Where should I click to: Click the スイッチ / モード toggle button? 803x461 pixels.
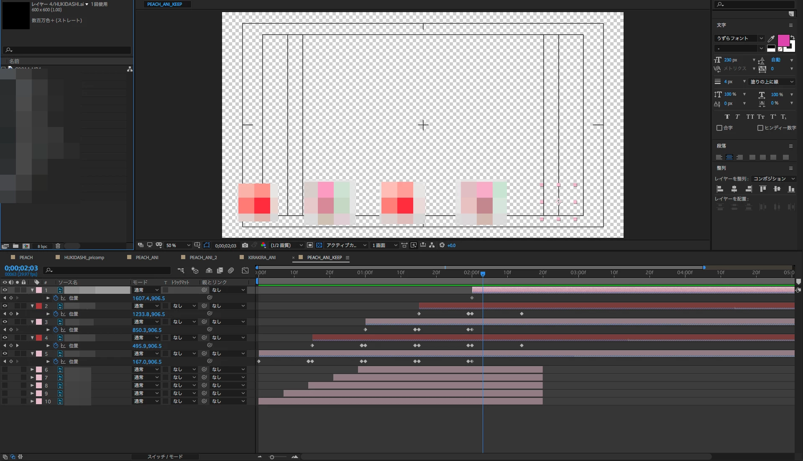[165, 457]
